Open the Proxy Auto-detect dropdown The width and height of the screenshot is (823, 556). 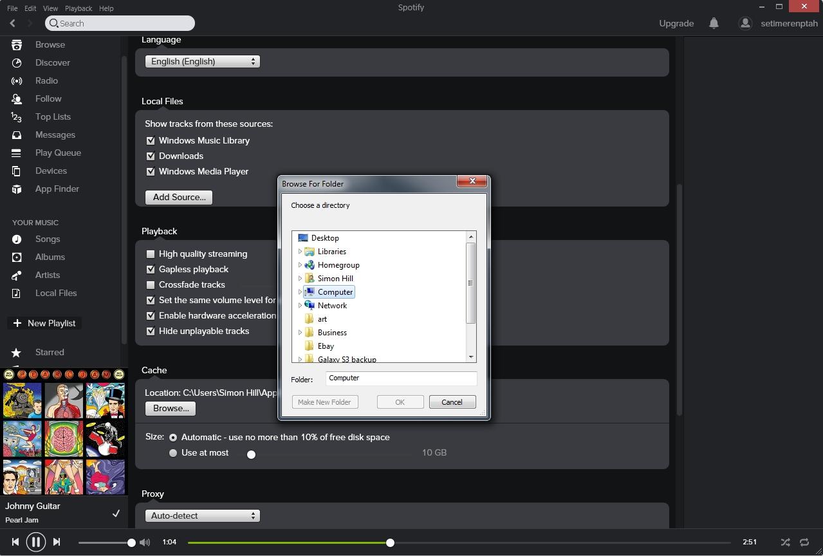tap(203, 515)
